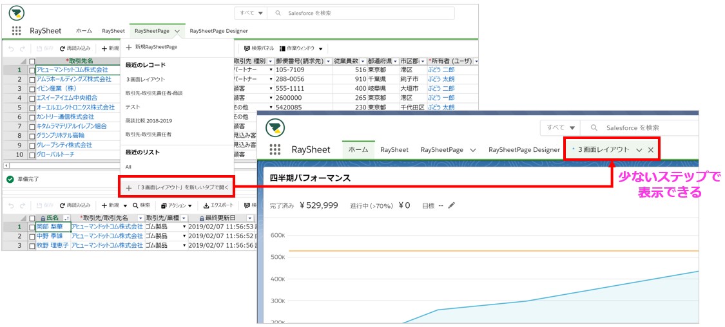This screenshot has height=327, width=725.
Task: Open RaySheet tab in the back window
Action: point(113,31)
